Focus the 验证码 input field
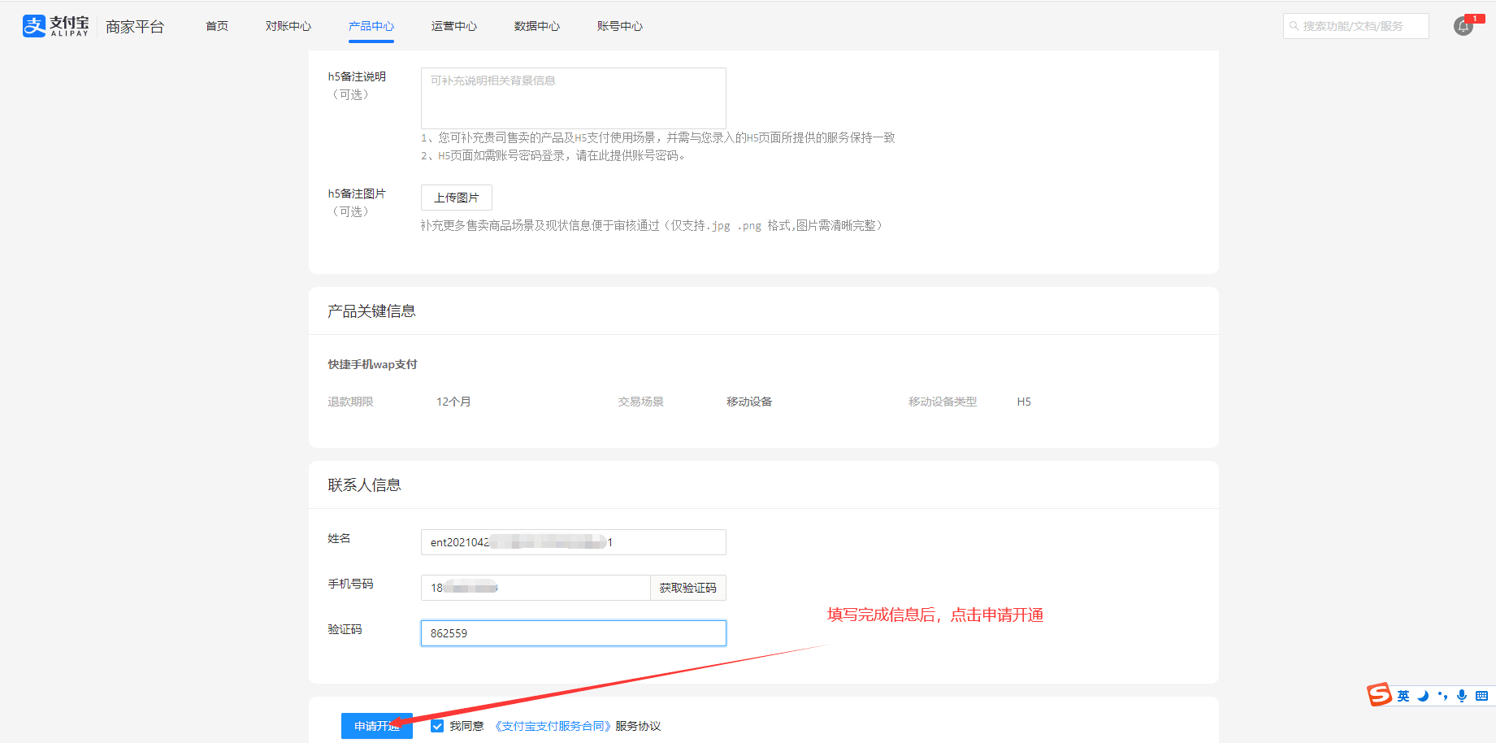The width and height of the screenshot is (1496, 743). [573, 633]
